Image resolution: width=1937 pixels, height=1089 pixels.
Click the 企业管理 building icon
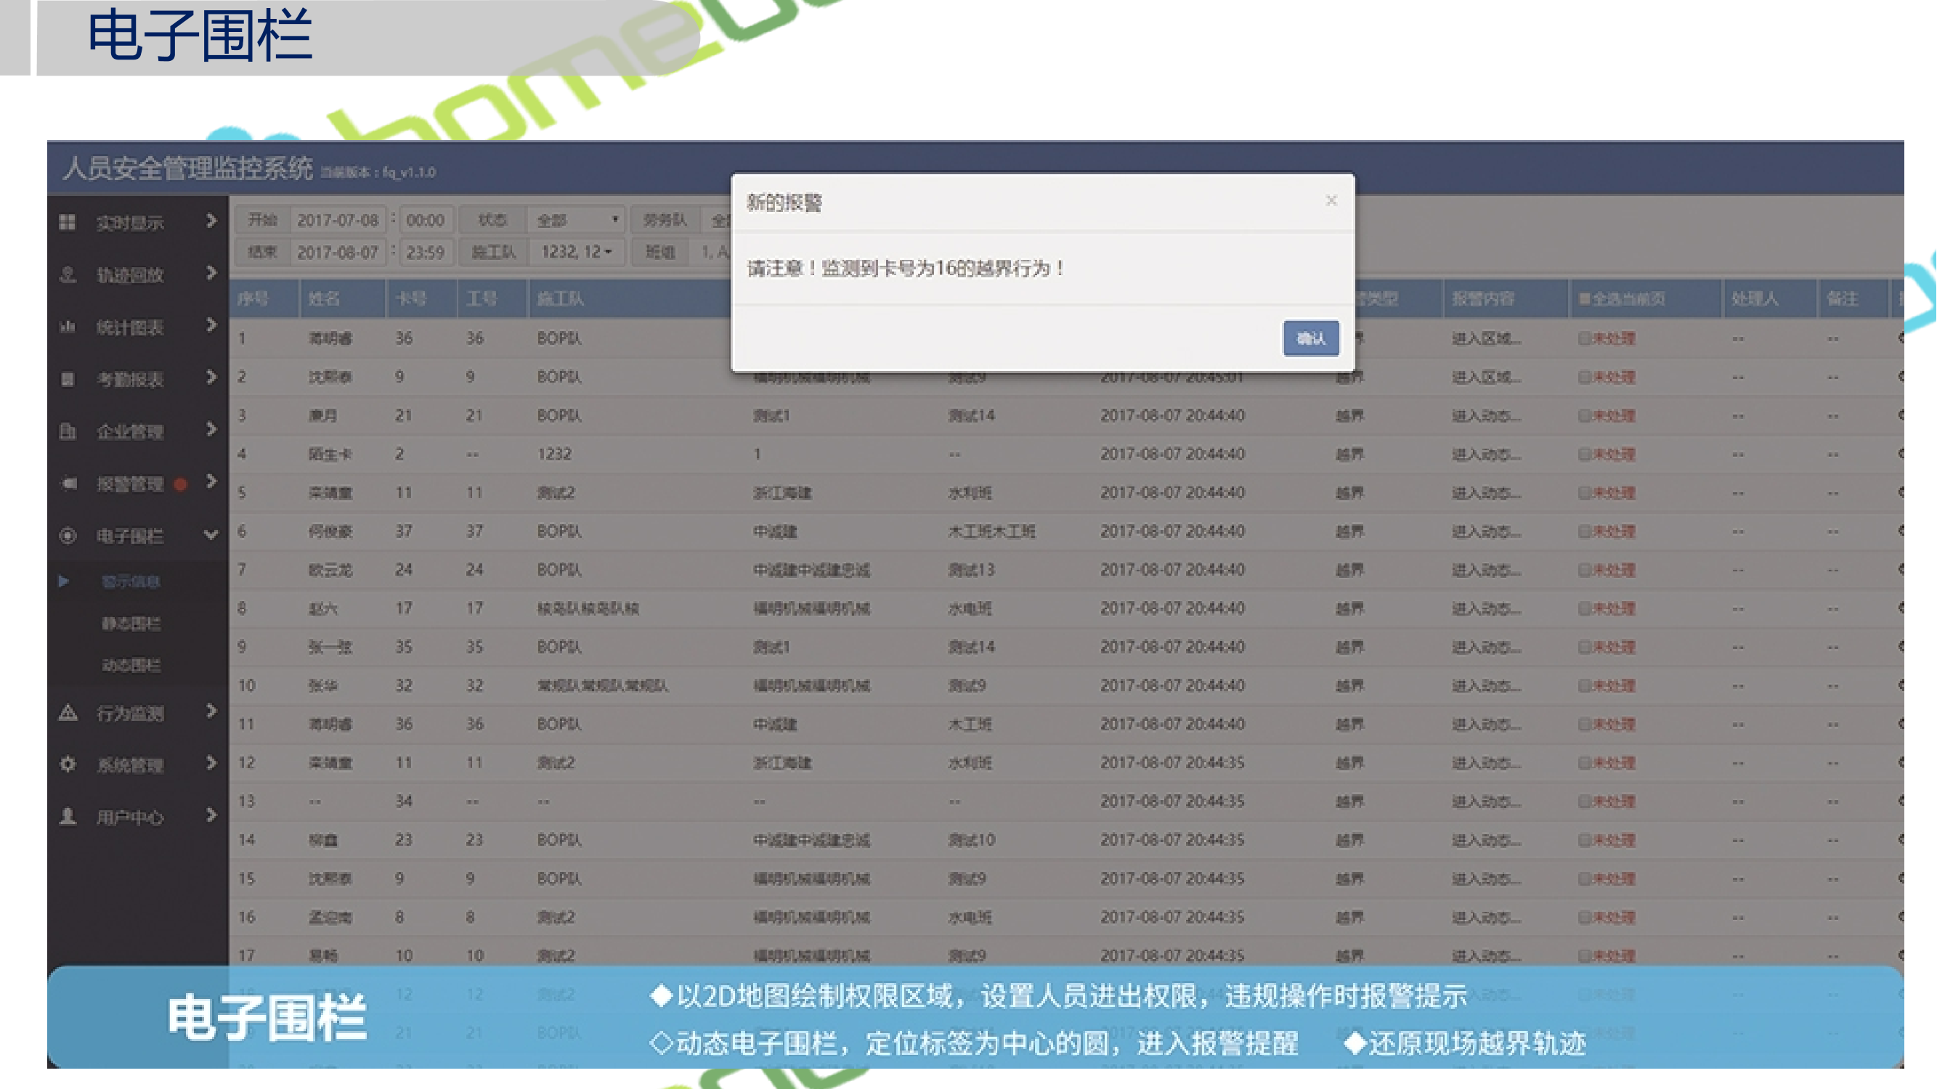coord(68,431)
